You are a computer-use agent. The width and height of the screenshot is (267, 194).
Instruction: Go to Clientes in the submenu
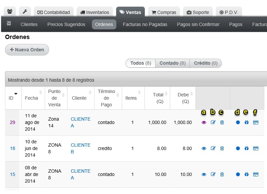coord(29,24)
